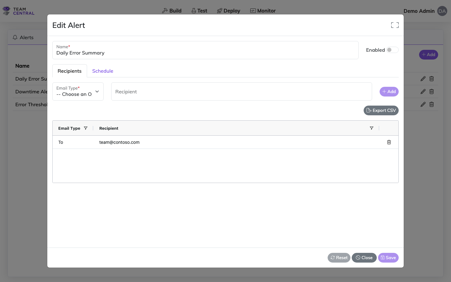Viewport: 451px width, 282px height.
Task: Delete the team@contoso.com recipient row
Action: (389, 142)
